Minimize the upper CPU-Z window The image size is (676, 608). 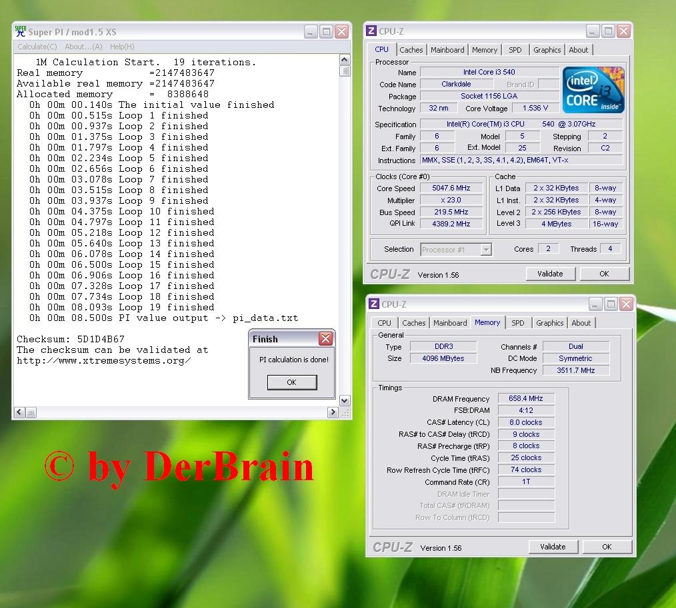pyautogui.click(x=593, y=31)
